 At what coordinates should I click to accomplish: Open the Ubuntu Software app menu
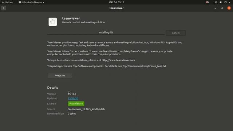[x=32, y=2]
